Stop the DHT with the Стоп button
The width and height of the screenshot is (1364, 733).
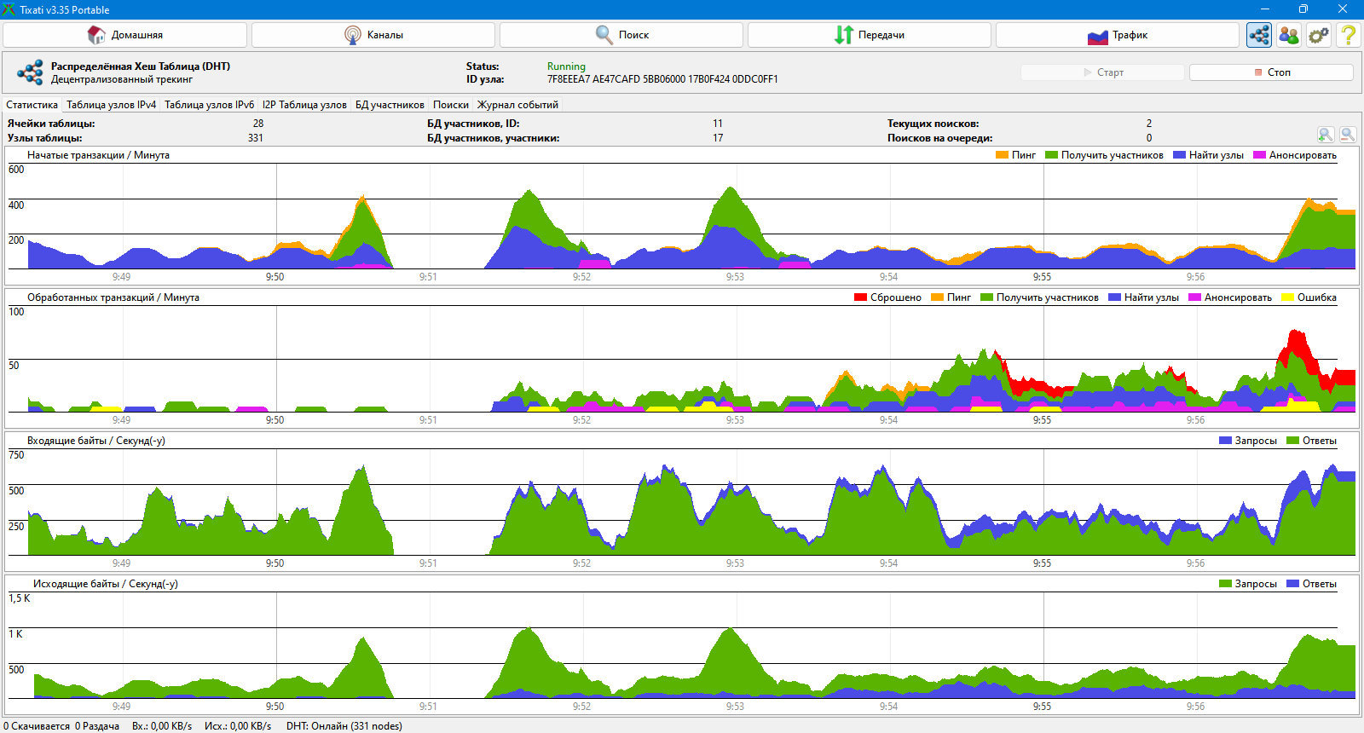tap(1271, 72)
